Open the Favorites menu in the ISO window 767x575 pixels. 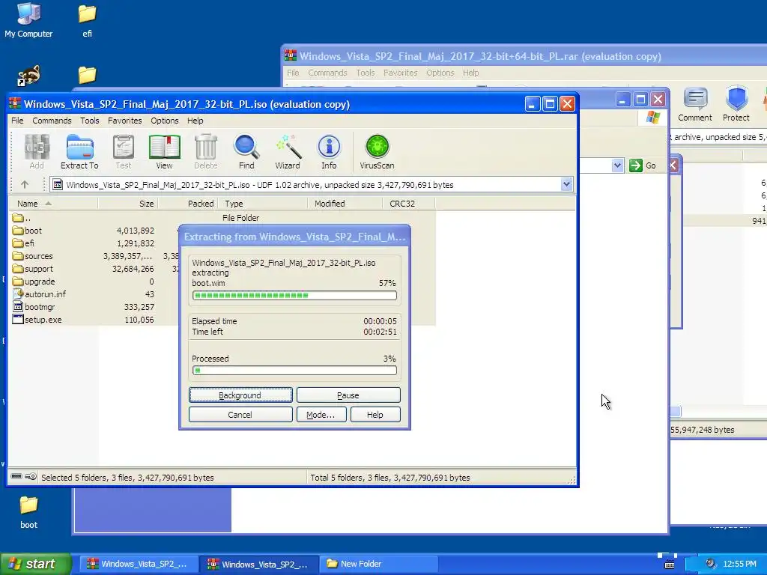point(125,121)
